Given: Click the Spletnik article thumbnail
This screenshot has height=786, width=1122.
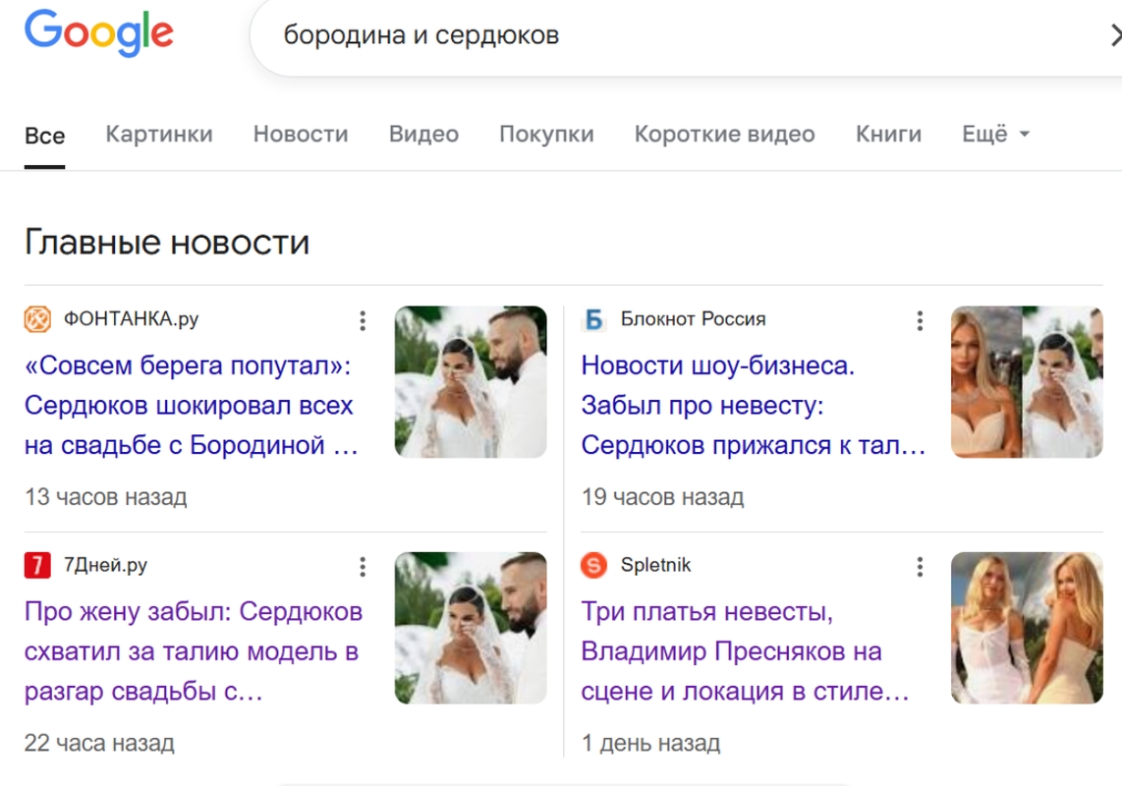Looking at the screenshot, I should coord(1027,628).
